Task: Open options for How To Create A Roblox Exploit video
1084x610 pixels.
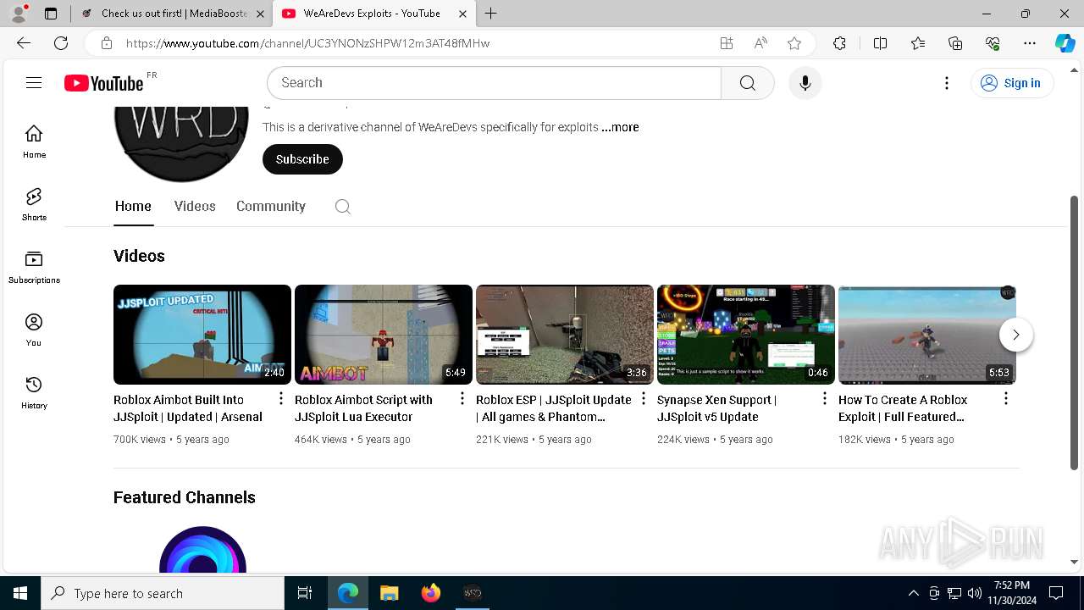Action: pos(1006,398)
